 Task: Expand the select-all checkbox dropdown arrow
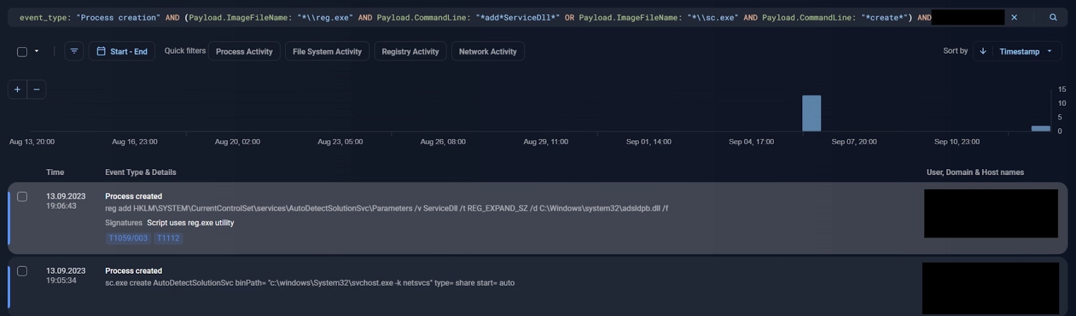click(x=36, y=51)
